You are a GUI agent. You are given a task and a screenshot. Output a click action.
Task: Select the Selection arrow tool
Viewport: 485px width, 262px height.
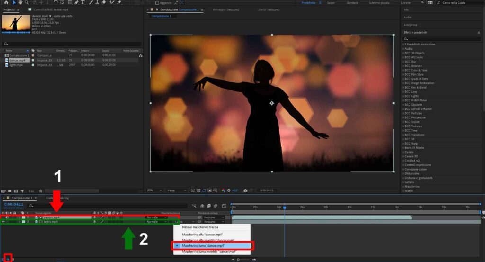tap(14, 2)
